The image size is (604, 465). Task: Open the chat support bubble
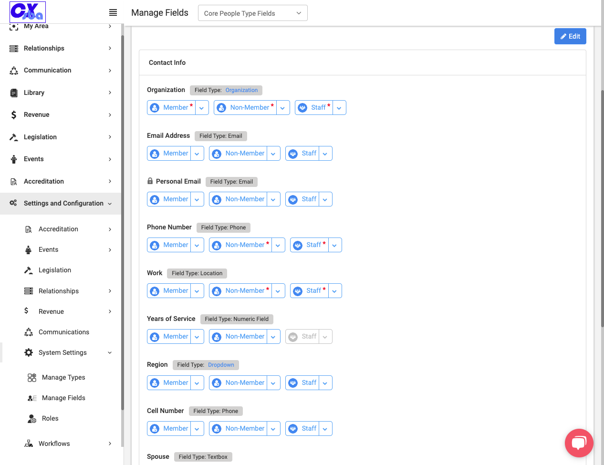(x=579, y=443)
